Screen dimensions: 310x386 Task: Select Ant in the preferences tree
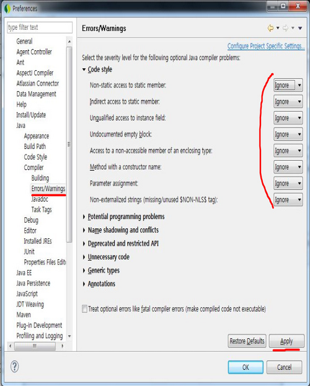20,62
